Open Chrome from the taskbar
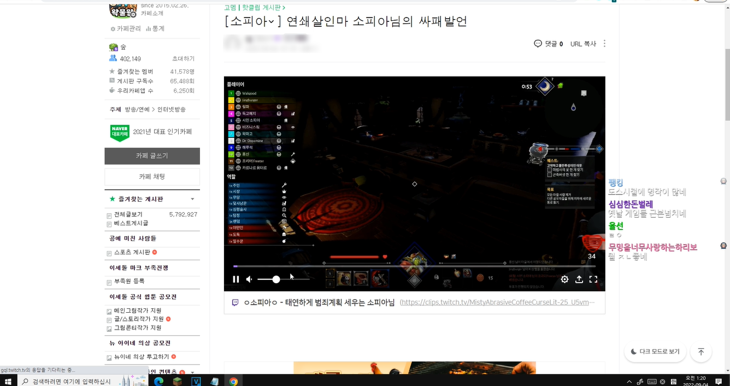The height and width of the screenshot is (386, 730). tap(233, 381)
